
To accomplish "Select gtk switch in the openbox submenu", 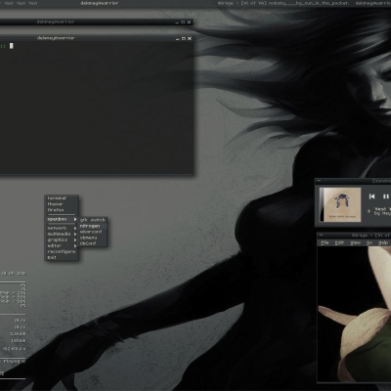I will tap(93, 220).
